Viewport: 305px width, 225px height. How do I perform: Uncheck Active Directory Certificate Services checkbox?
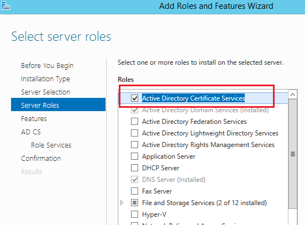pyautogui.click(x=134, y=98)
